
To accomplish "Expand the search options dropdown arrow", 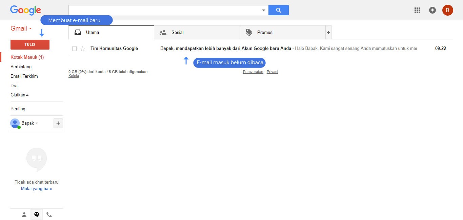I will click(x=264, y=10).
